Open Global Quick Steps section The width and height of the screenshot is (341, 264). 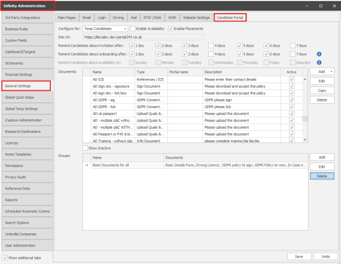27,97
